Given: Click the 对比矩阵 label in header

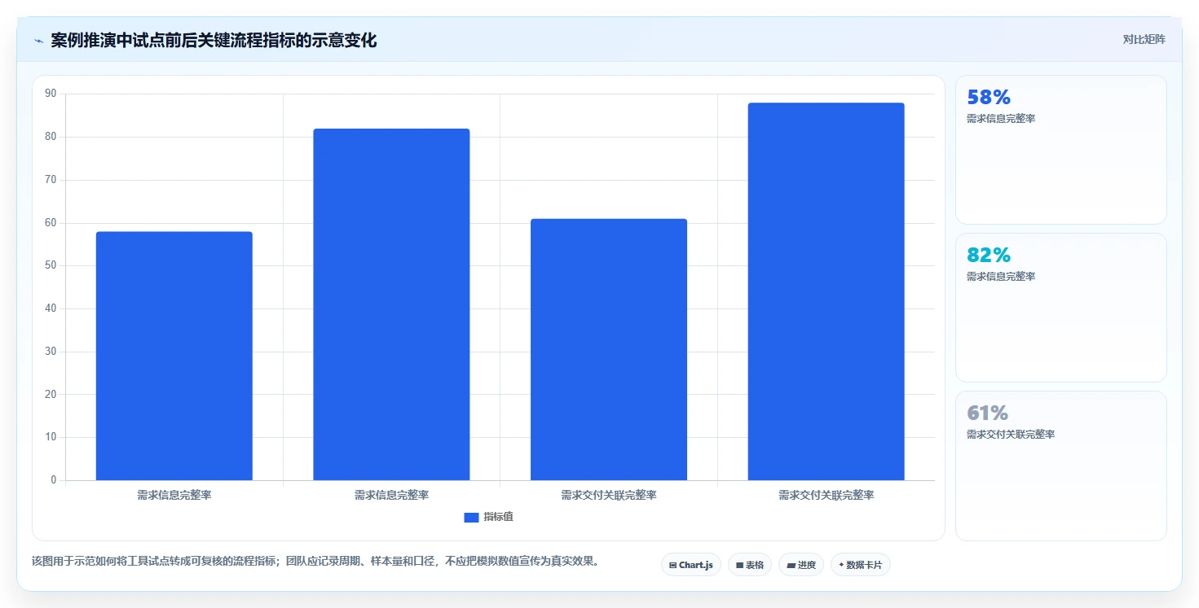Looking at the screenshot, I should point(1144,39).
